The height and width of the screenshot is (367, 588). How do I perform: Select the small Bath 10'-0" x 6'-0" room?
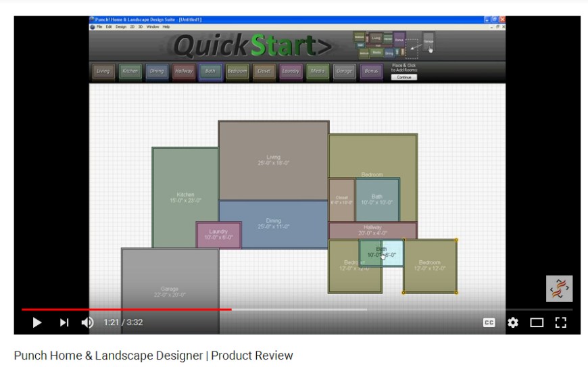coord(381,253)
